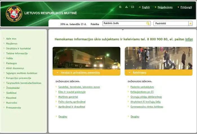Select Teisinė informacija menu item
The image size is (197, 134).
point(17,53)
